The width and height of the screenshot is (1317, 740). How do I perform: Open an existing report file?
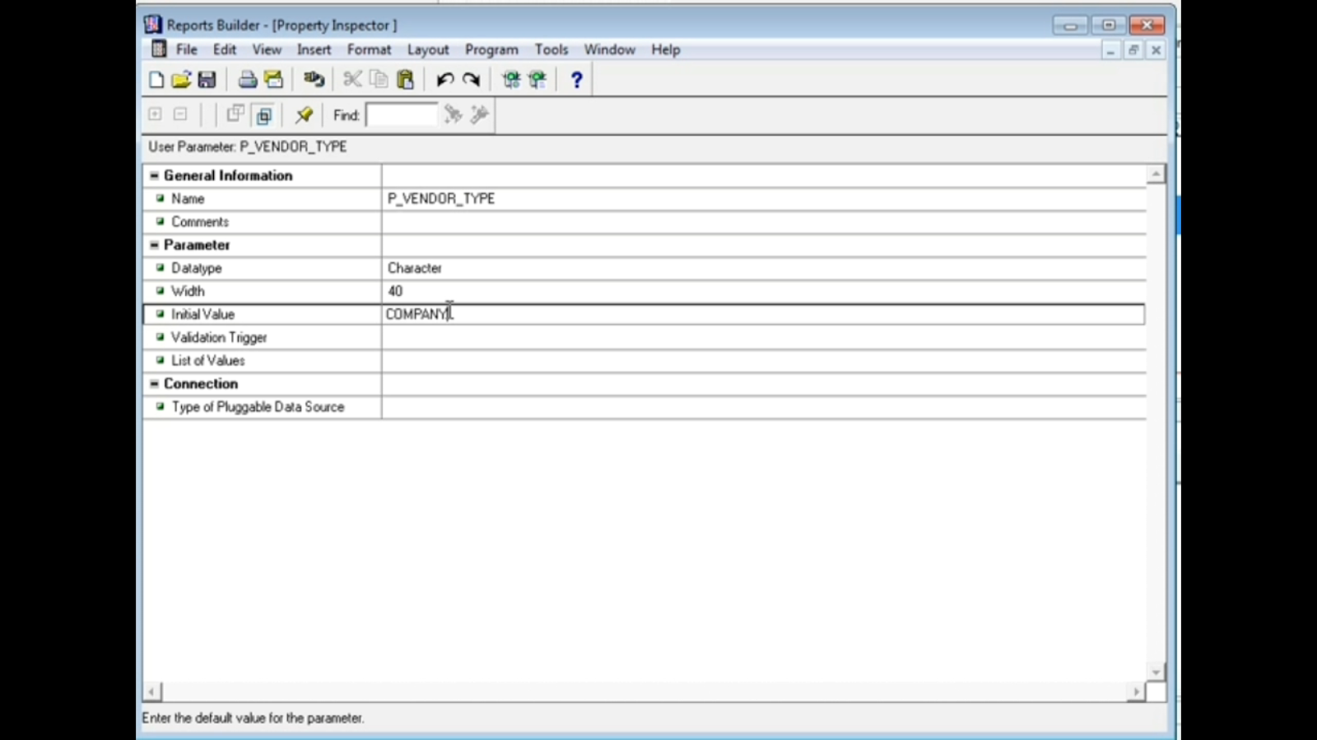182,79
